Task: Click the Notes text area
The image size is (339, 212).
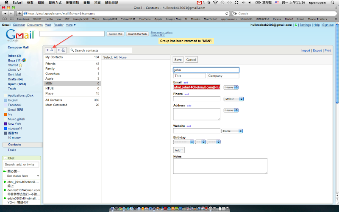Action: click(x=220, y=166)
